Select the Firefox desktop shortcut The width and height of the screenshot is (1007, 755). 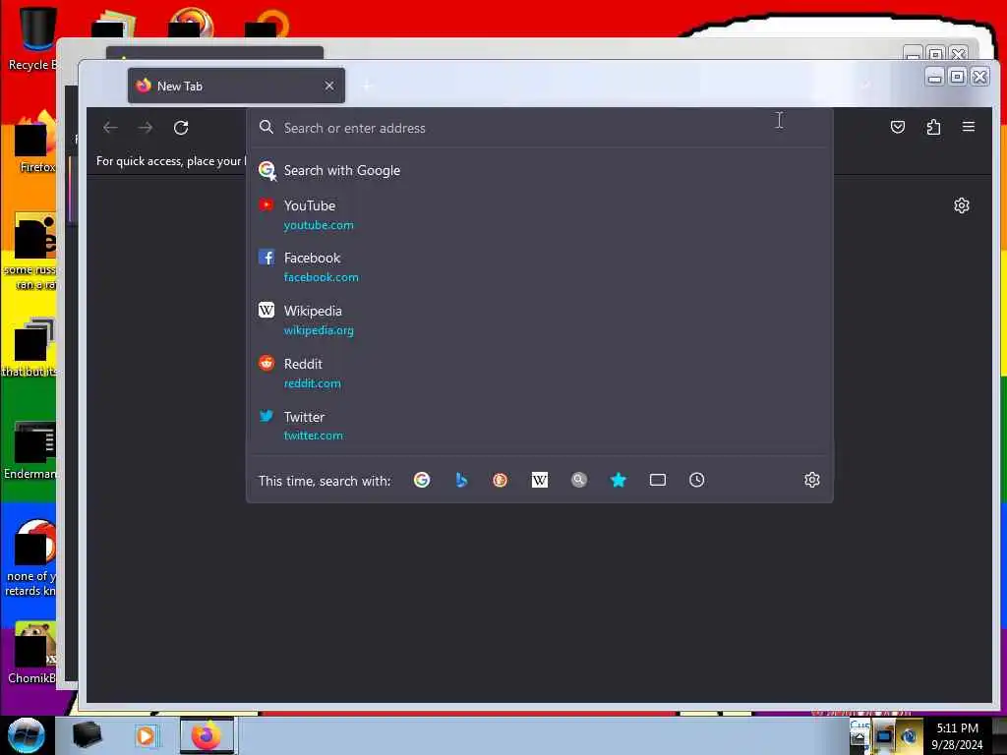coord(35,143)
